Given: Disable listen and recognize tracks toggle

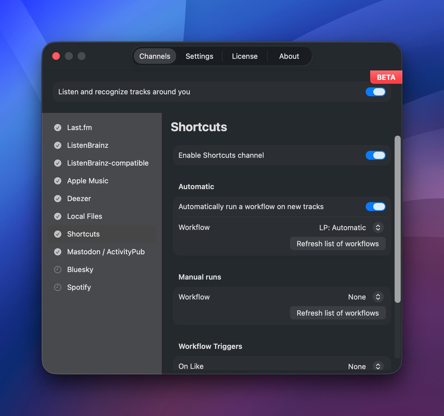Looking at the screenshot, I should 375,92.
